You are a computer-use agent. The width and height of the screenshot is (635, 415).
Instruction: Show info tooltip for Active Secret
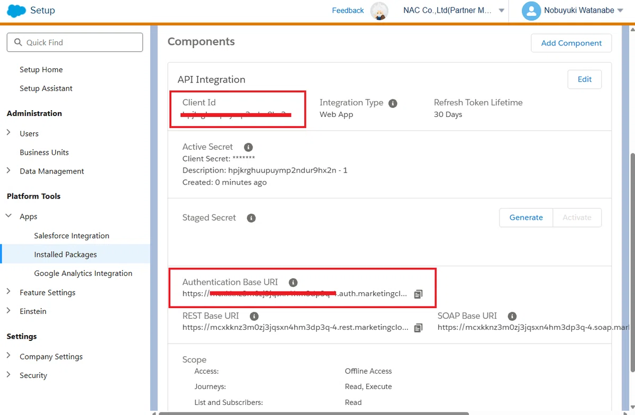[248, 147]
